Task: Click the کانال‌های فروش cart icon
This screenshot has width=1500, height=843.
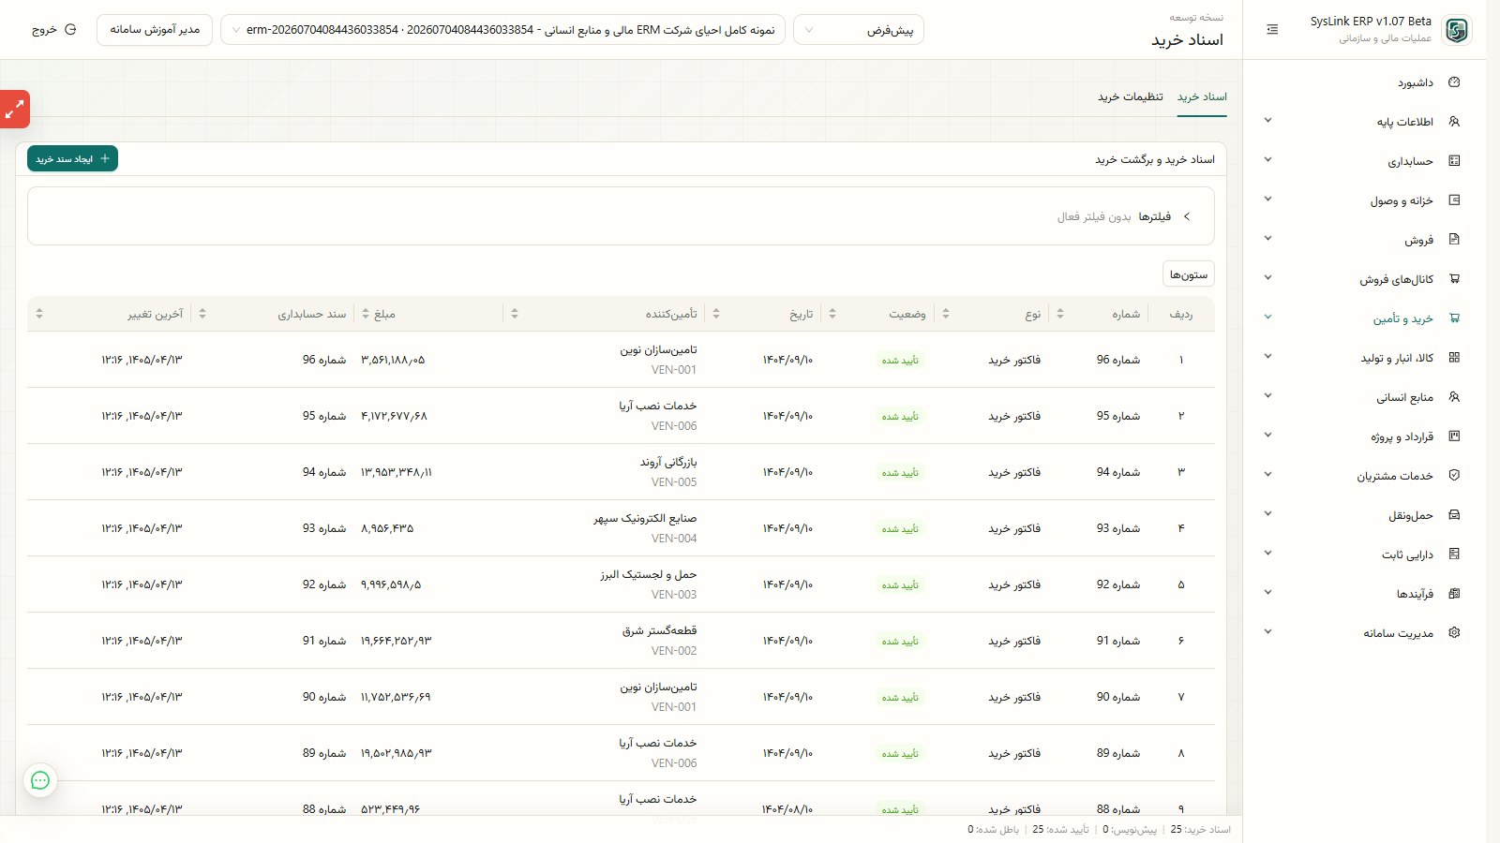Action: coord(1454,279)
